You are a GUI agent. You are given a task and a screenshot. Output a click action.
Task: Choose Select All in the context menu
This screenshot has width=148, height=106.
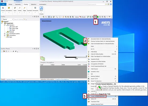click(x=103, y=99)
